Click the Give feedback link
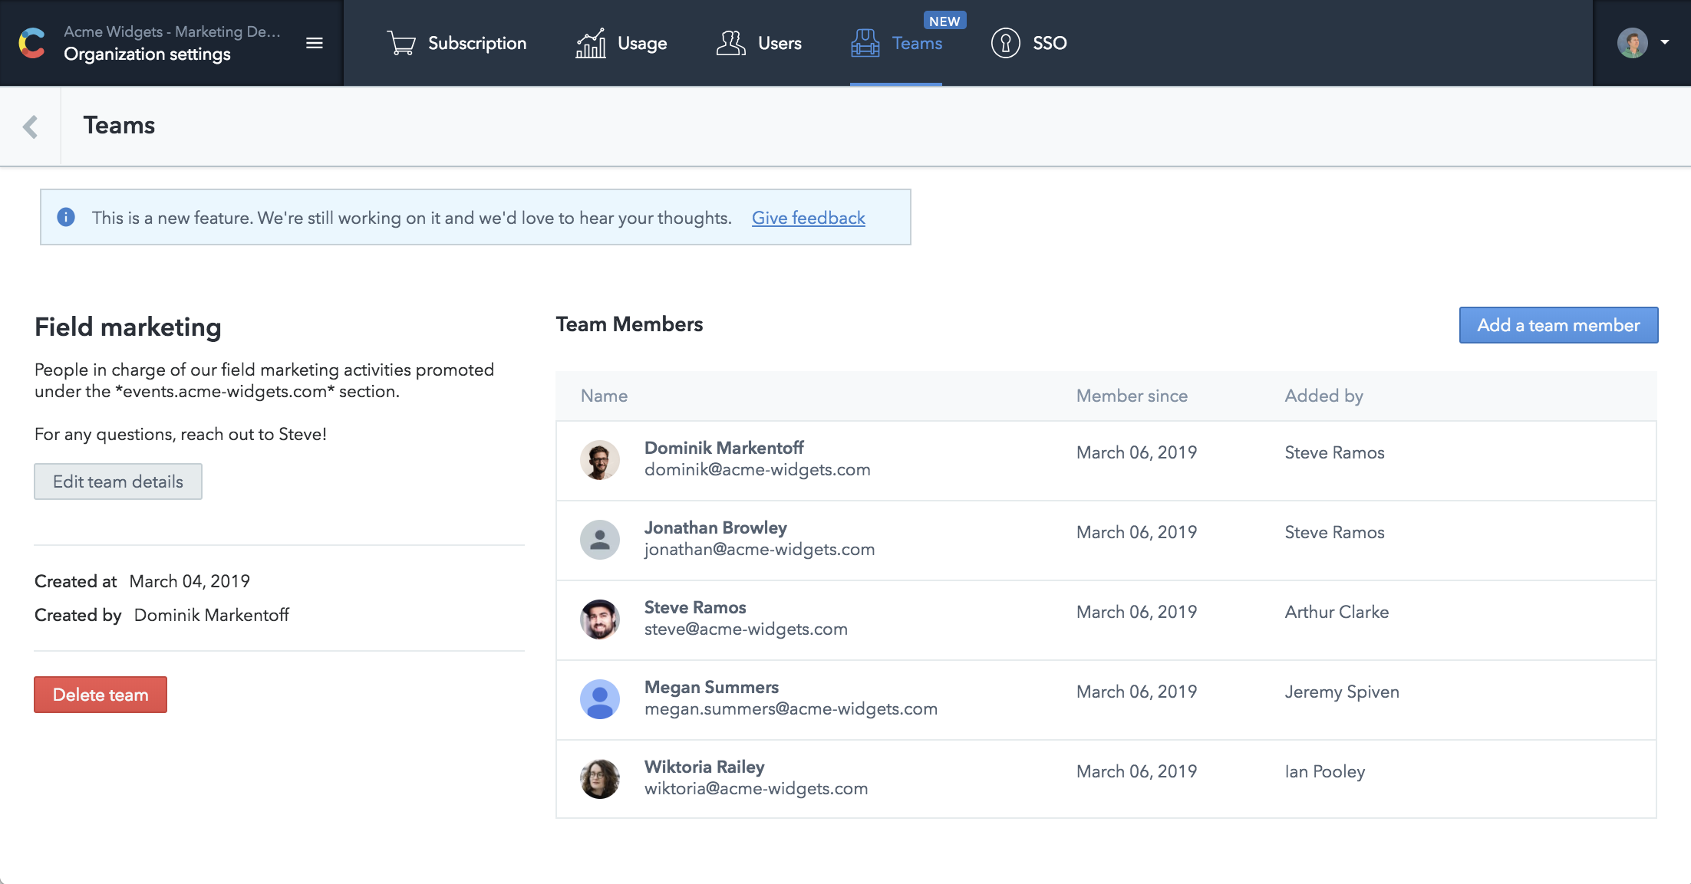The image size is (1691, 884). (x=808, y=218)
